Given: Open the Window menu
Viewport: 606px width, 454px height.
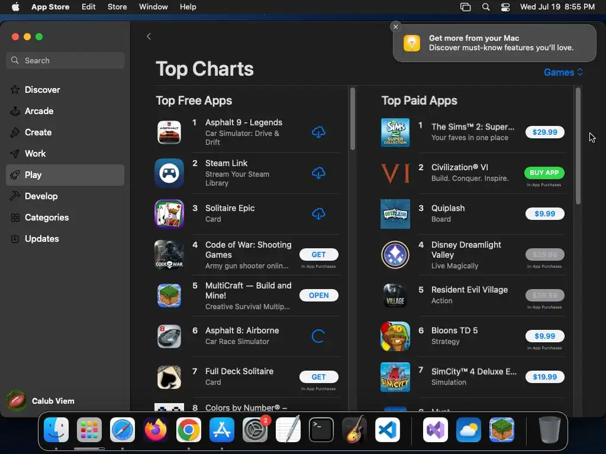Looking at the screenshot, I should coord(153,7).
